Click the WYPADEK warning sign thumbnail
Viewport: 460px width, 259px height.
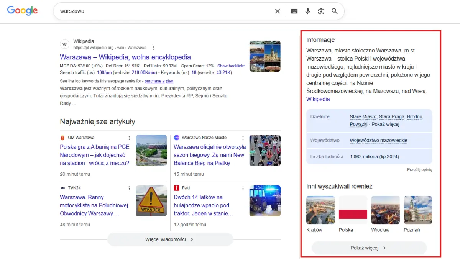pos(151,201)
